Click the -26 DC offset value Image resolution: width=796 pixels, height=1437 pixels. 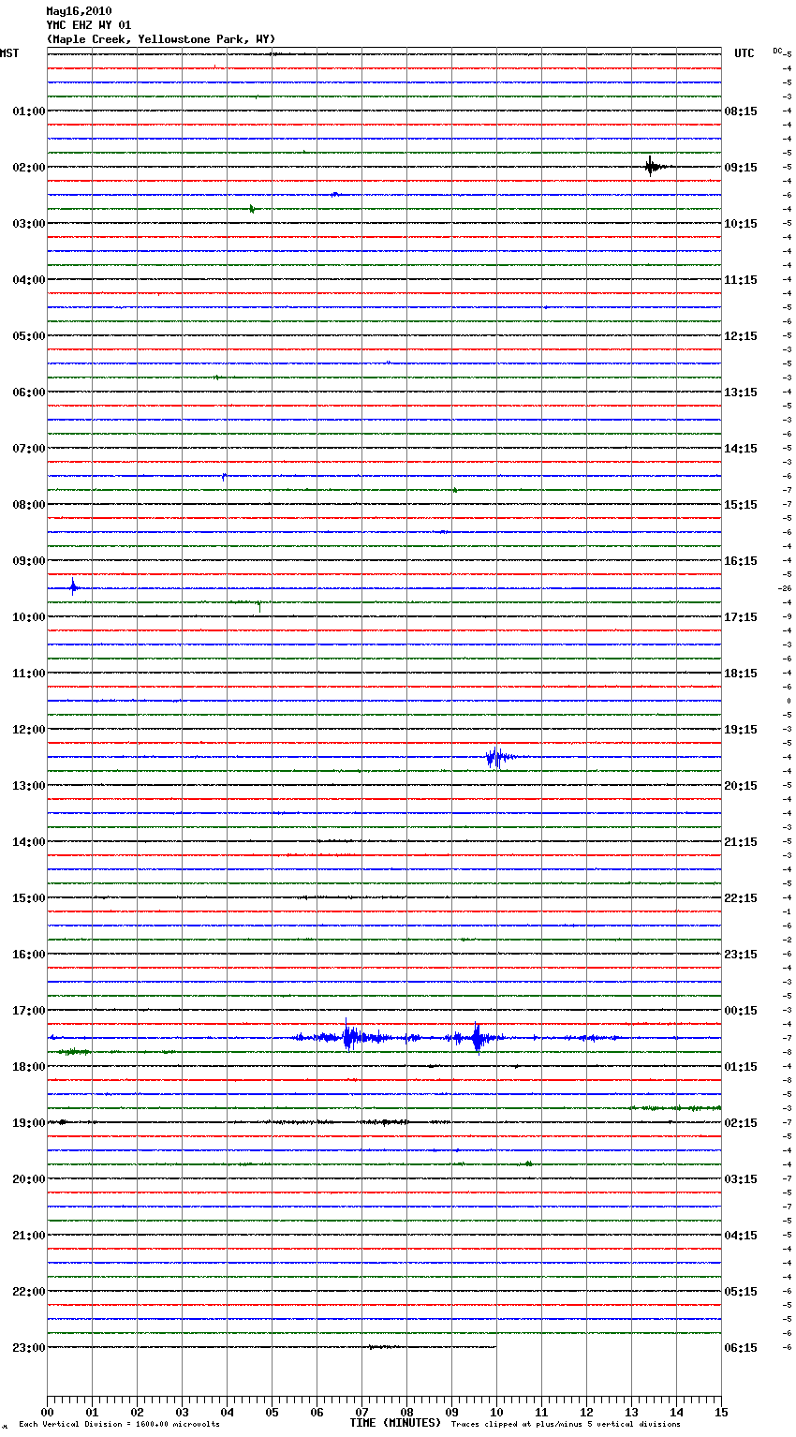click(785, 588)
